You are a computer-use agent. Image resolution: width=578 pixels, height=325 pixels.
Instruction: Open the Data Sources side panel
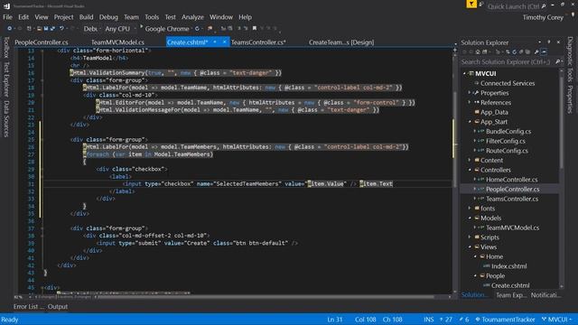click(6, 118)
